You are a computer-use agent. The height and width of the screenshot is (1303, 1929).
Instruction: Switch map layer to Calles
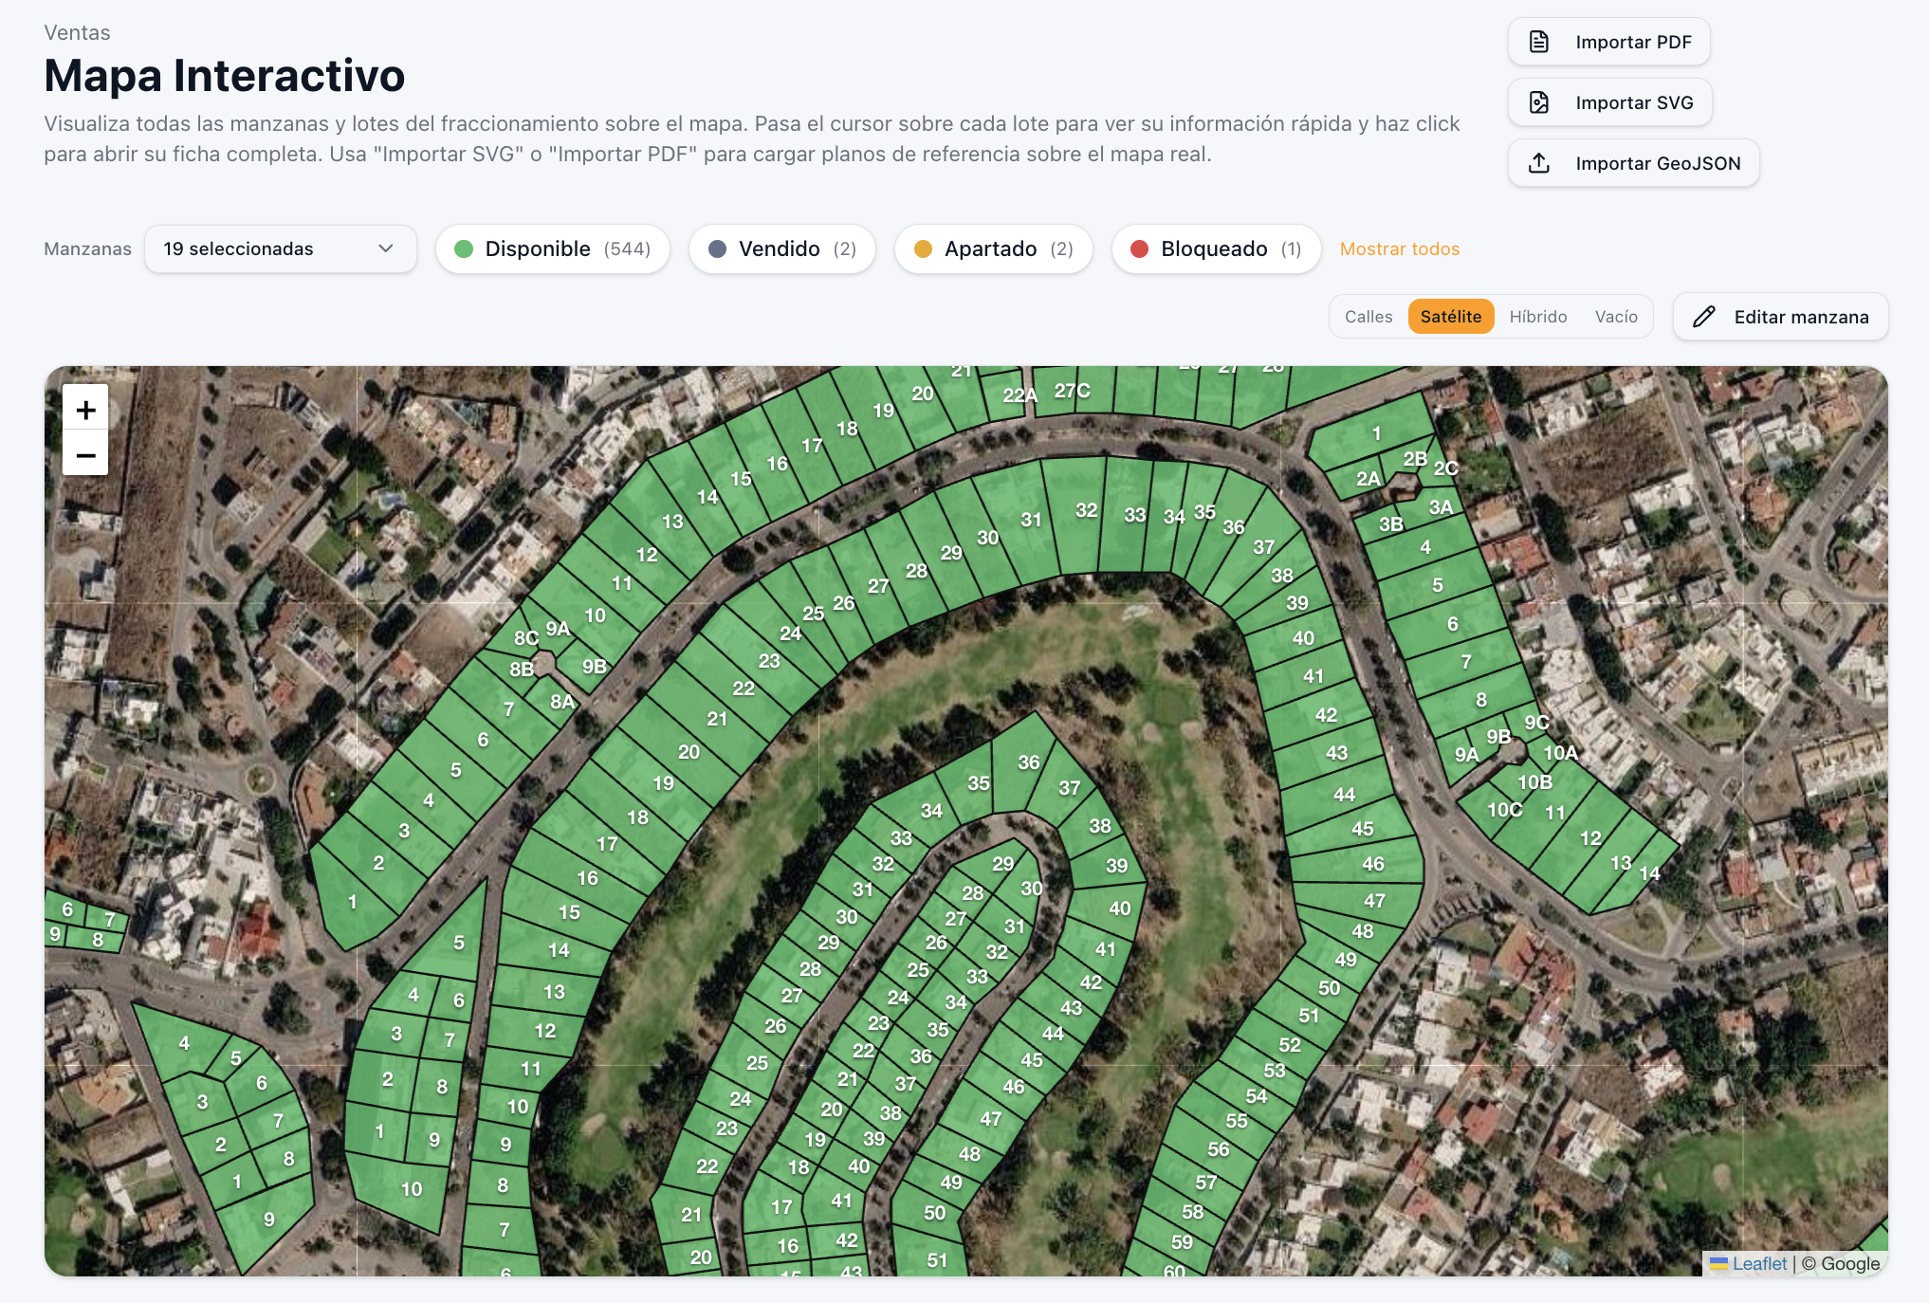tap(1369, 317)
